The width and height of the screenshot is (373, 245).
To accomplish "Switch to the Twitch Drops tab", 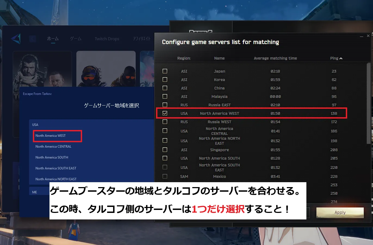I will [x=107, y=39].
